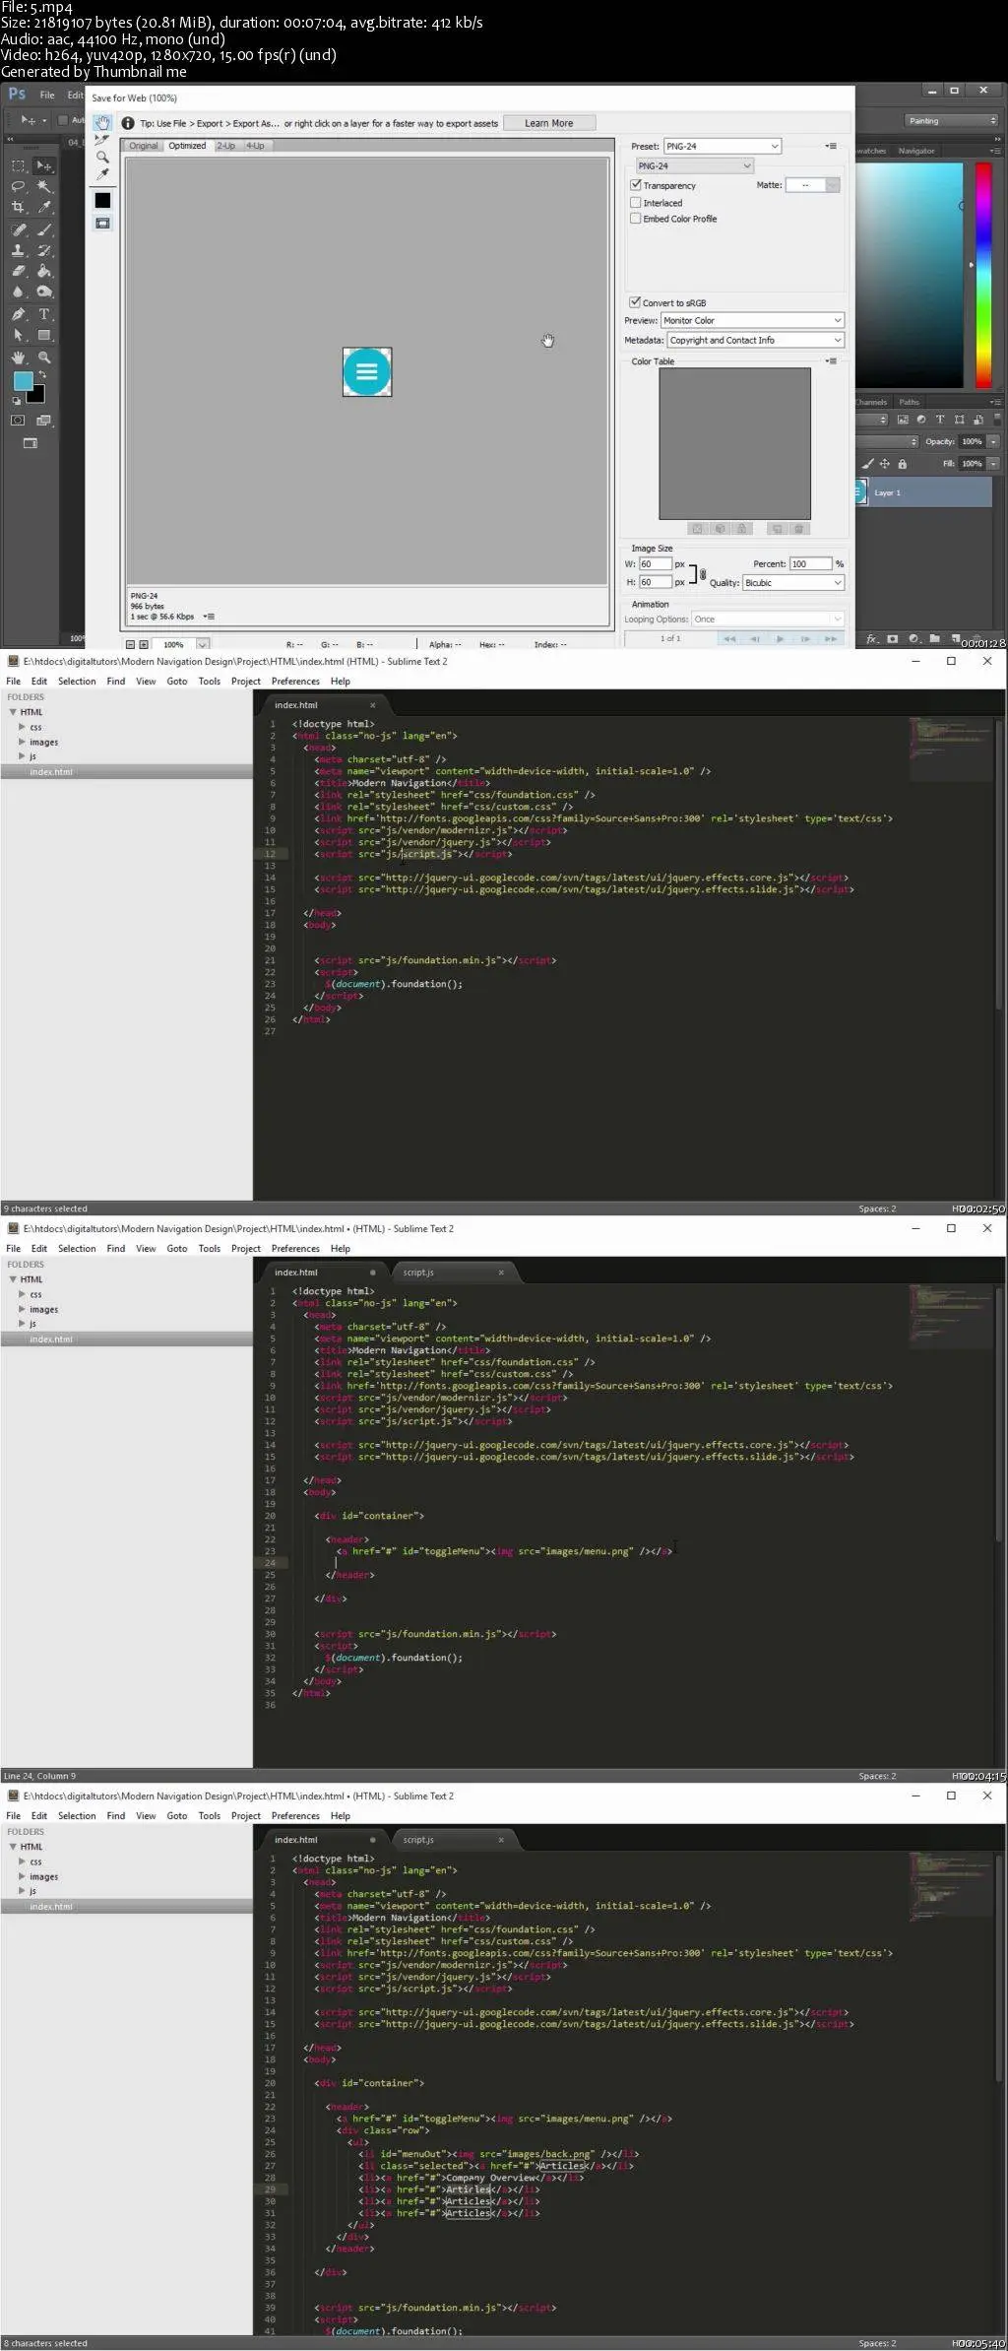This screenshot has height=2351, width=1008.
Task: Select Photoshop's Magic Wand tool
Action: point(43,186)
